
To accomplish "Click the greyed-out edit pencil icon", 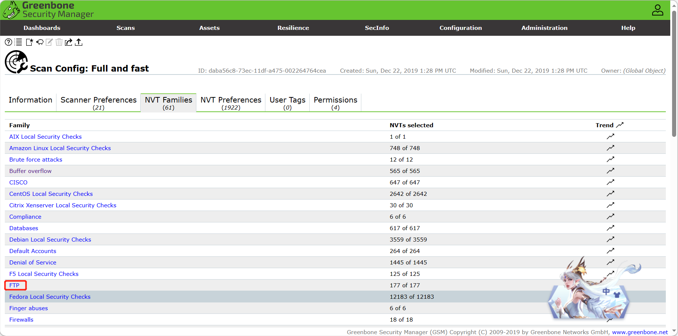I will (x=49, y=42).
